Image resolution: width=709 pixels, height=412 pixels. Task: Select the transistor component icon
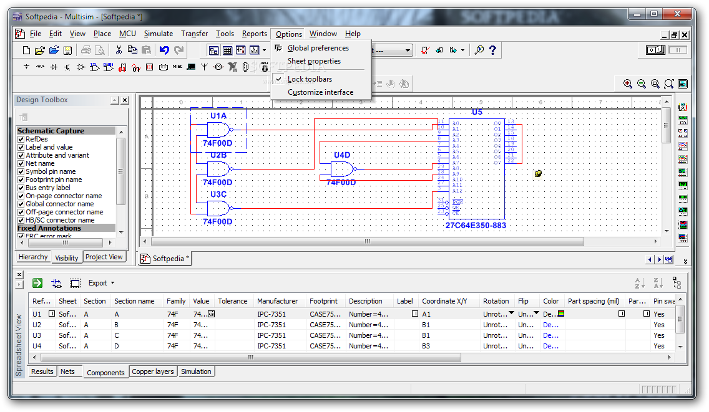(x=67, y=67)
